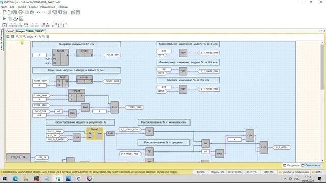
Task: Click the ПЗУ: 1% status entry
Action: [x=252, y=172]
